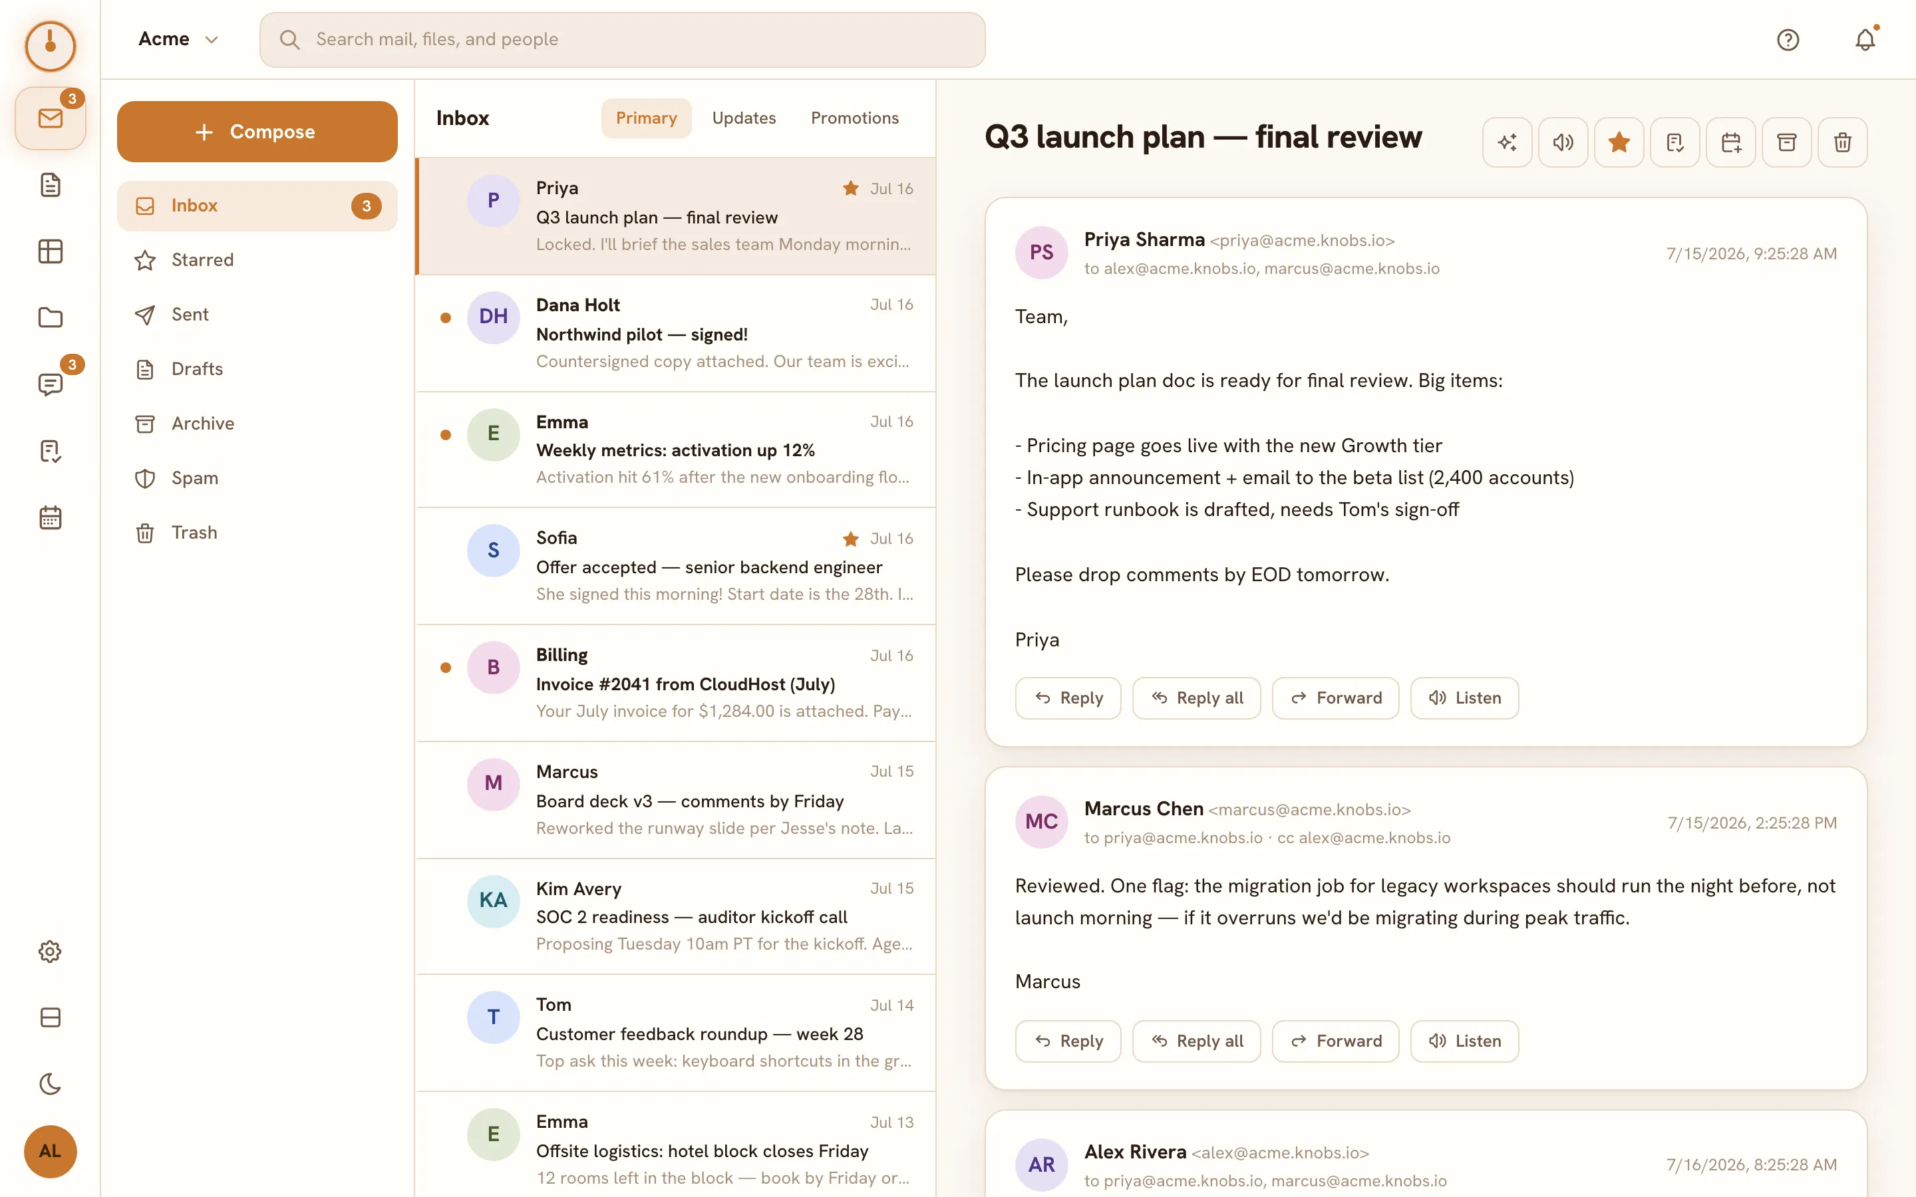This screenshot has width=1916, height=1197.
Task: Open Marcus's Board deck v3 email
Action: pyautogui.click(x=675, y=801)
